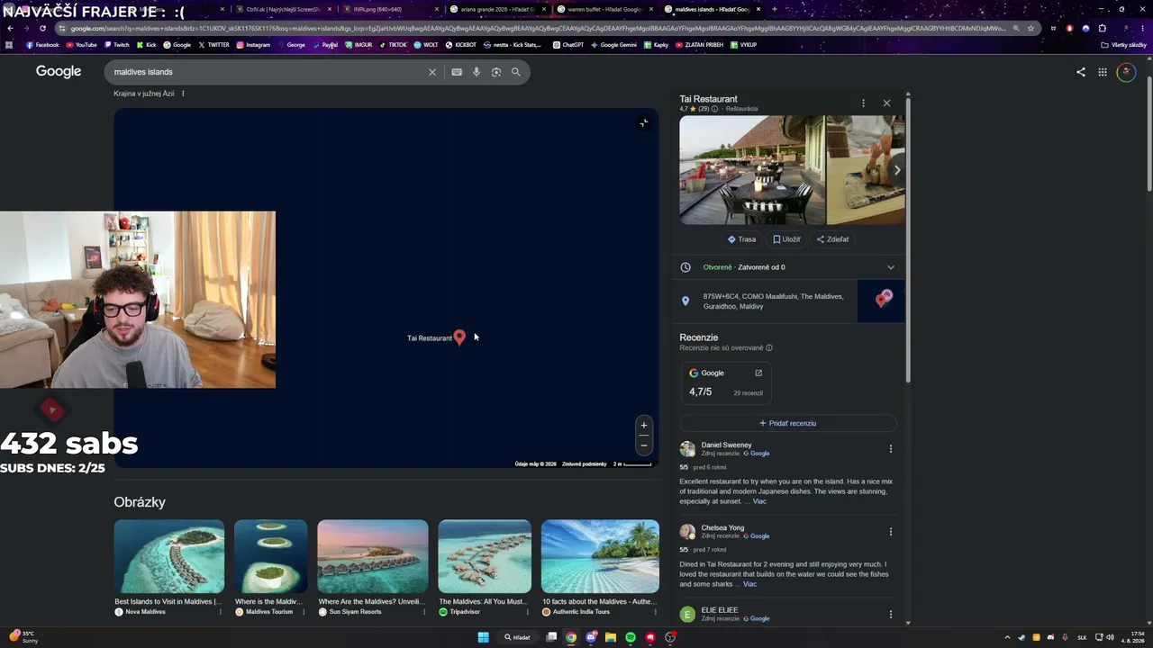Switch to the CtrlV.sk tab
Image resolution: width=1153 pixels, height=648 pixels.
pyautogui.click(x=283, y=9)
